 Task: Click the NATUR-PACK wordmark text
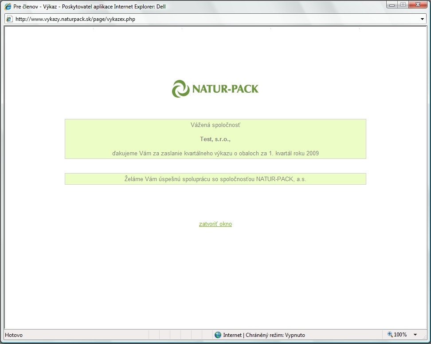pyautogui.click(x=225, y=89)
